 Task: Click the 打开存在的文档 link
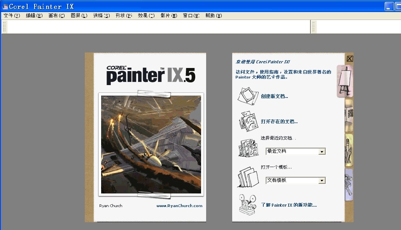pos(279,121)
